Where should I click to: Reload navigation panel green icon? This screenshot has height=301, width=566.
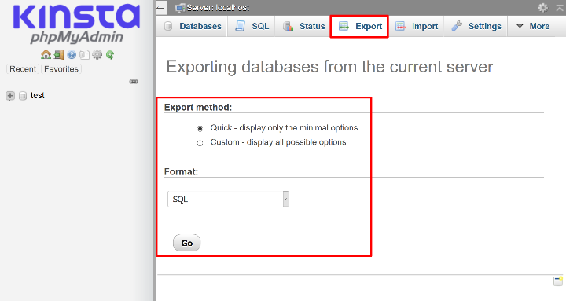(x=110, y=55)
